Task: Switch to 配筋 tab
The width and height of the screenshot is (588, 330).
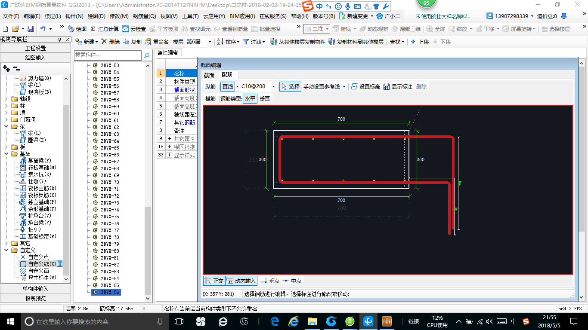Action: point(227,75)
